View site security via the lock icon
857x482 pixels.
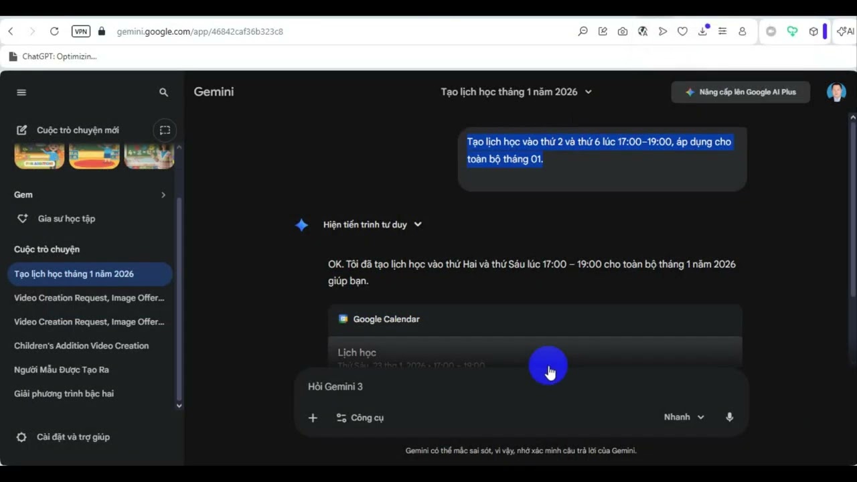102,31
